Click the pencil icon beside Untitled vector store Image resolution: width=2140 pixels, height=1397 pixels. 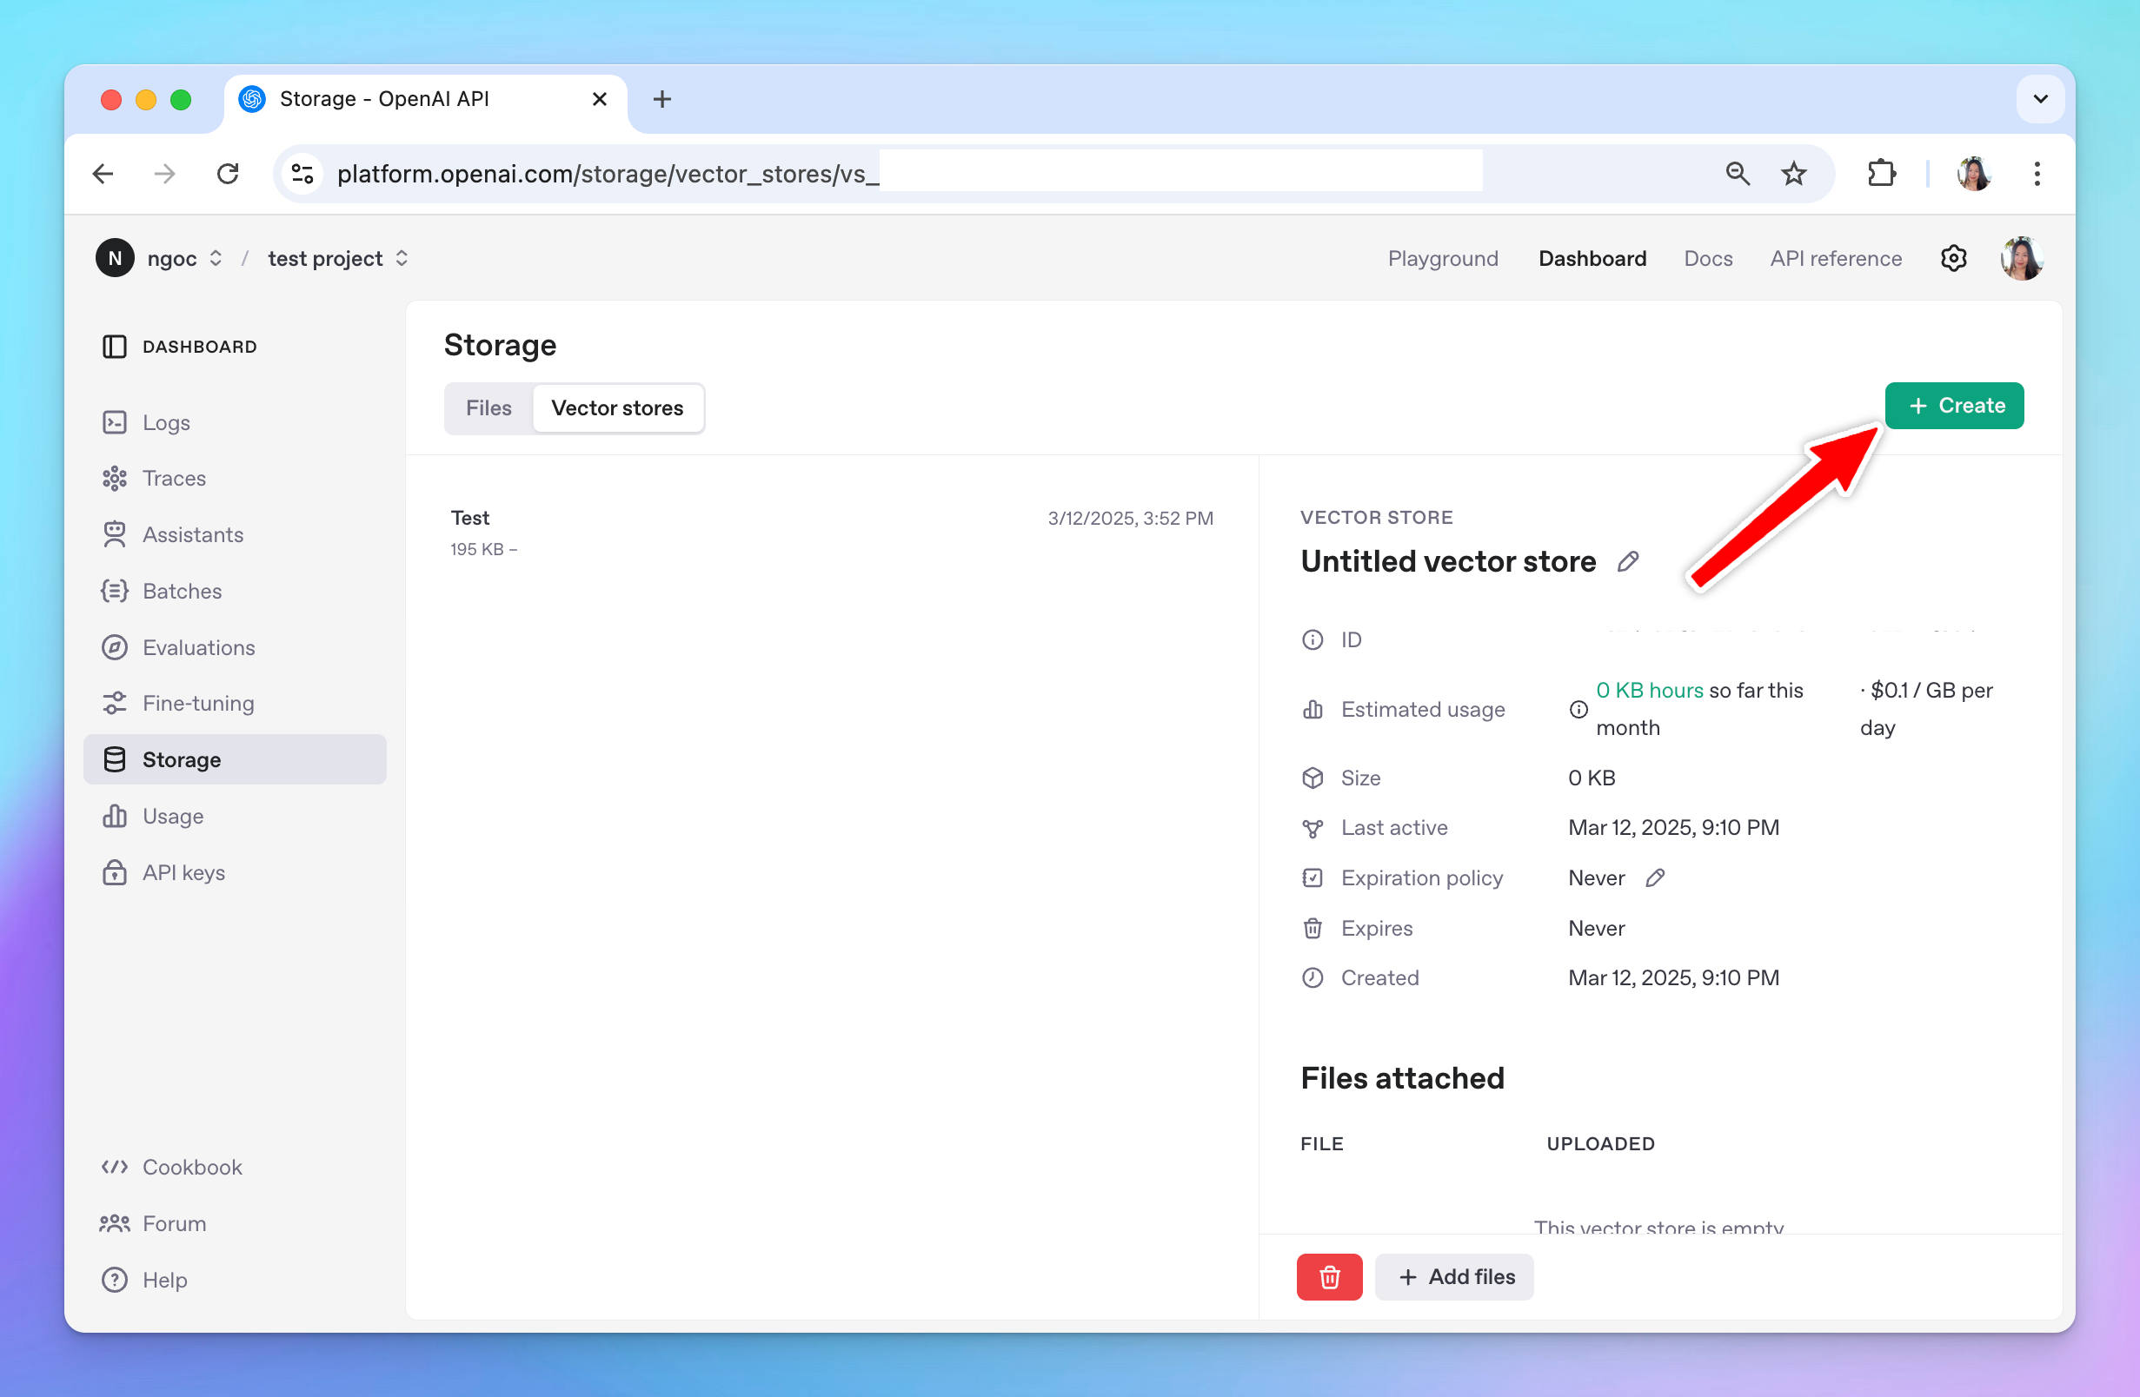pyautogui.click(x=1627, y=562)
